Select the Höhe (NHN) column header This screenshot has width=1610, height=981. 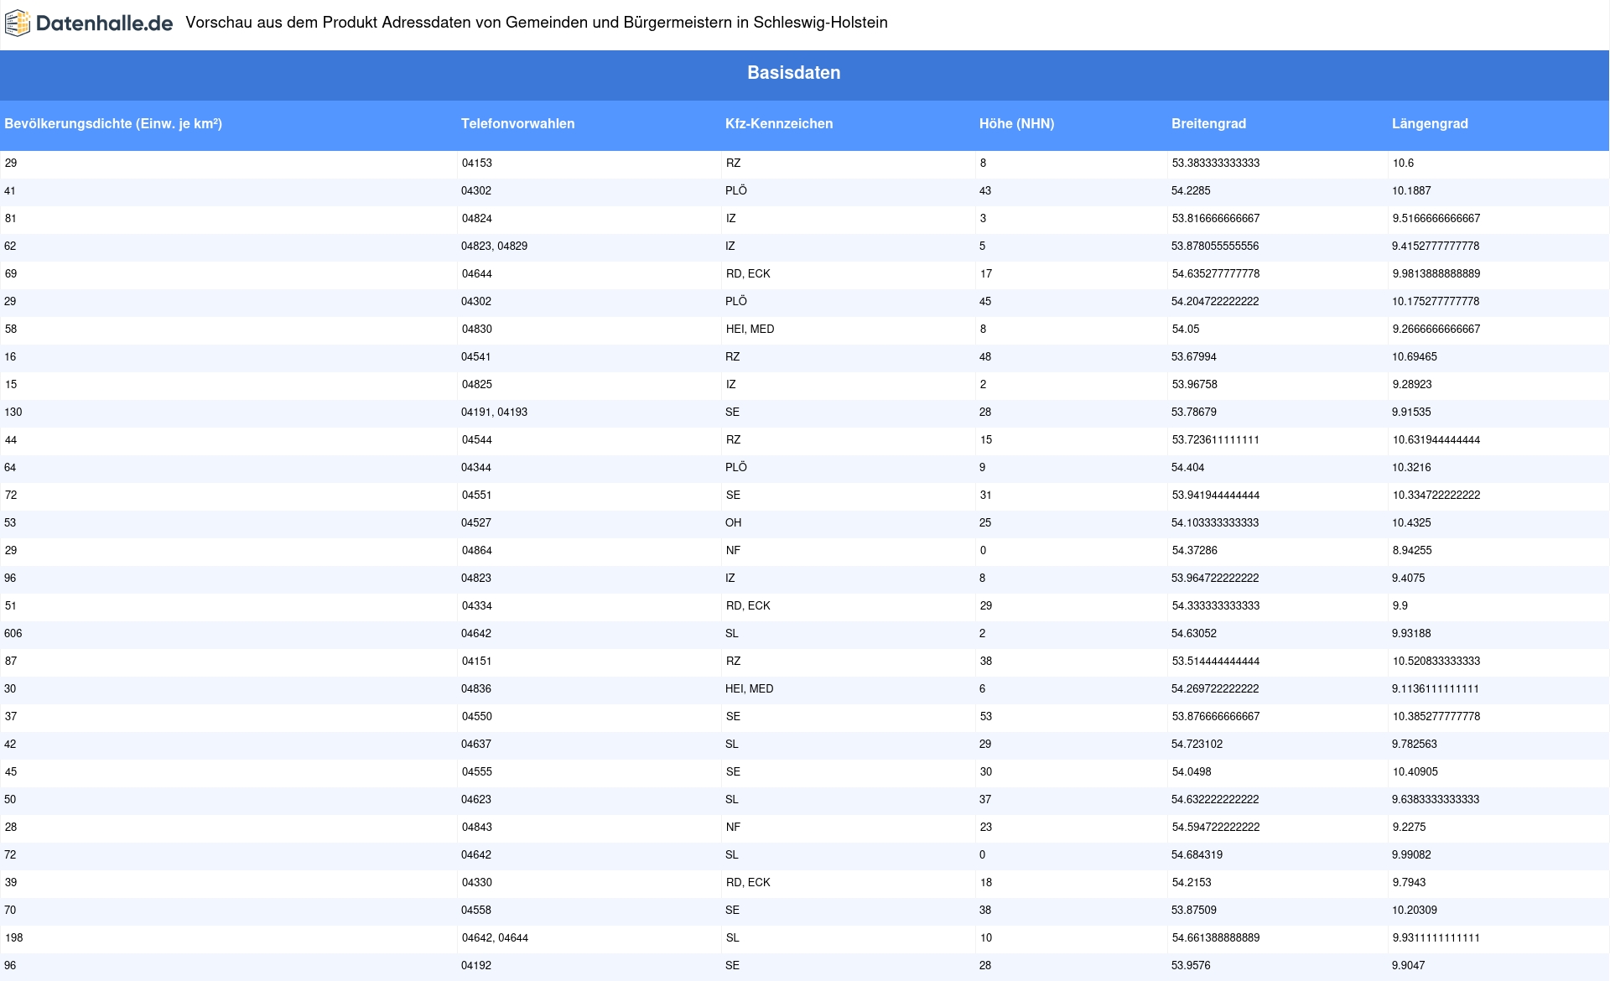[1016, 124]
